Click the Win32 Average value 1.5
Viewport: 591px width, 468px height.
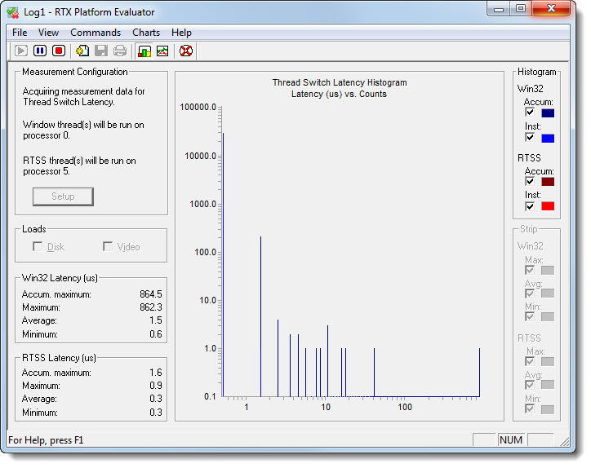point(156,320)
